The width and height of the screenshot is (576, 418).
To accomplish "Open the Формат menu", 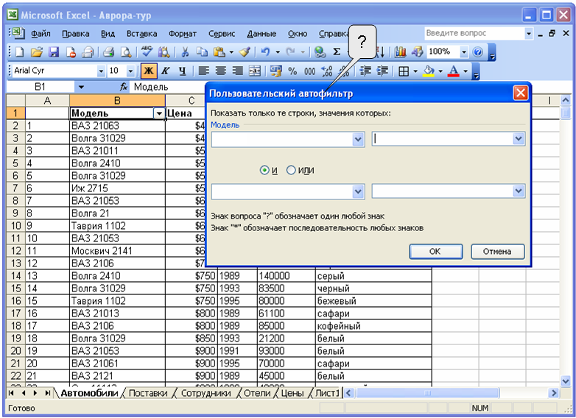I will tap(183, 34).
